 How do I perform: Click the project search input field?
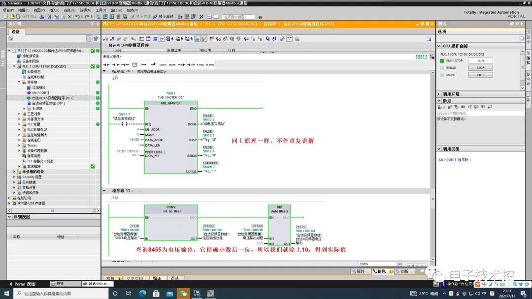tap(238, 17)
